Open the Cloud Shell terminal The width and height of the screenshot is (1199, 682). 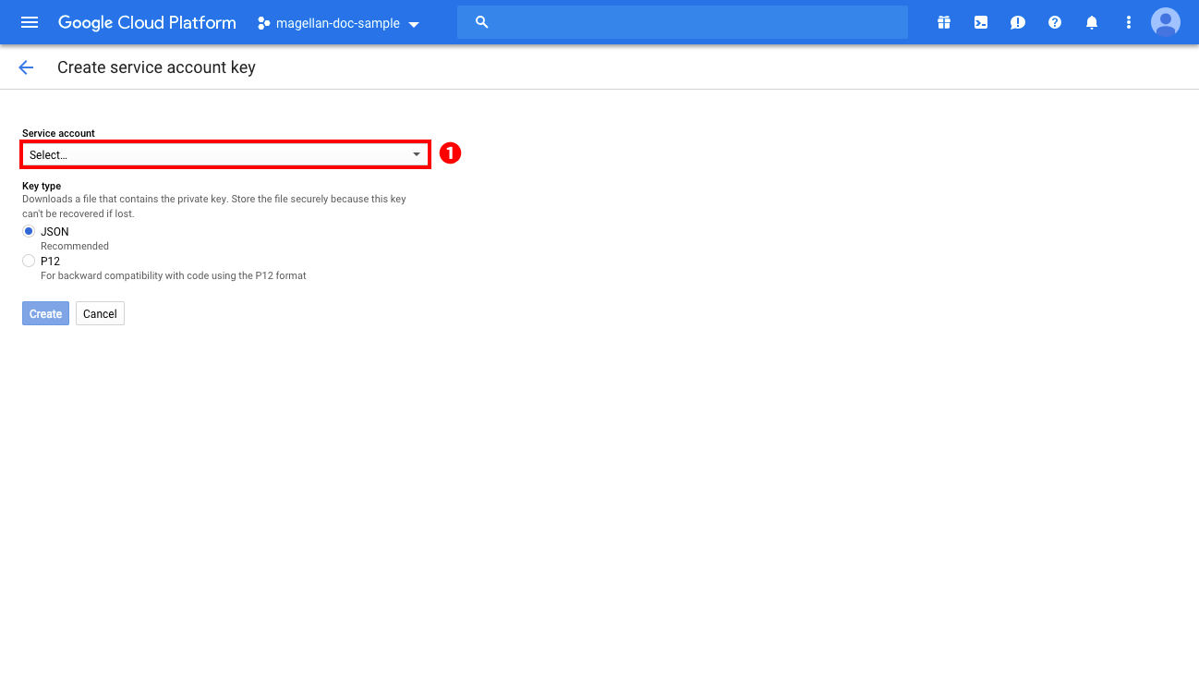pos(981,22)
